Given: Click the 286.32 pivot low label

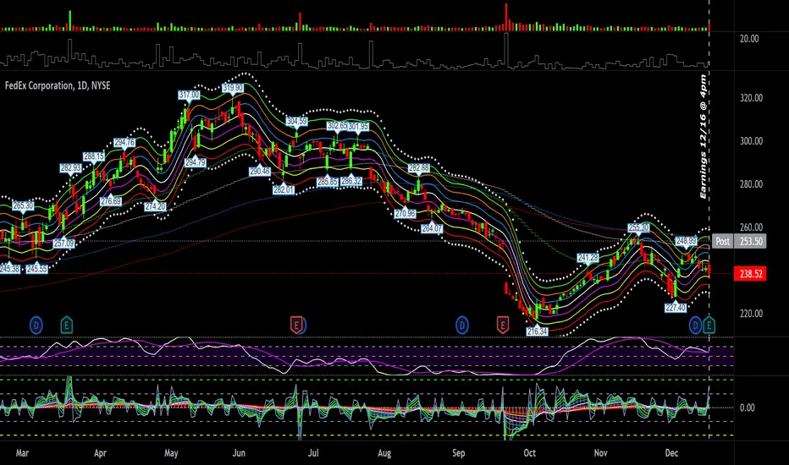Looking at the screenshot, I should (x=351, y=181).
